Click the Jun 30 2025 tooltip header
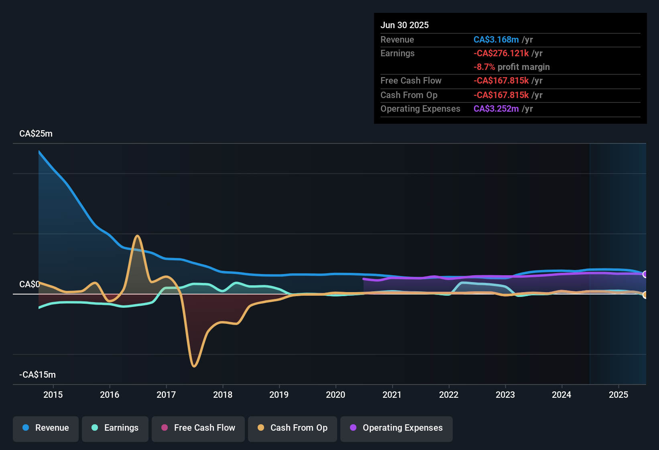This screenshot has height=450, width=659. (405, 25)
